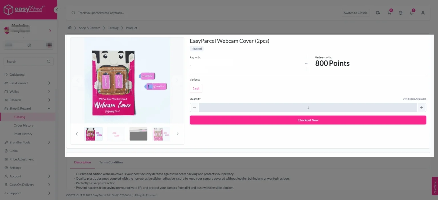Increase quantity with plus button
The height and width of the screenshot is (200, 438).
click(x=421, y=107)
